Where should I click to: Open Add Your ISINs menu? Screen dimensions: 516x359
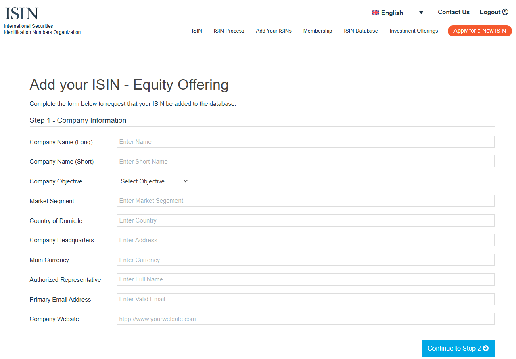pyautogui.click(x=274, y=31)
